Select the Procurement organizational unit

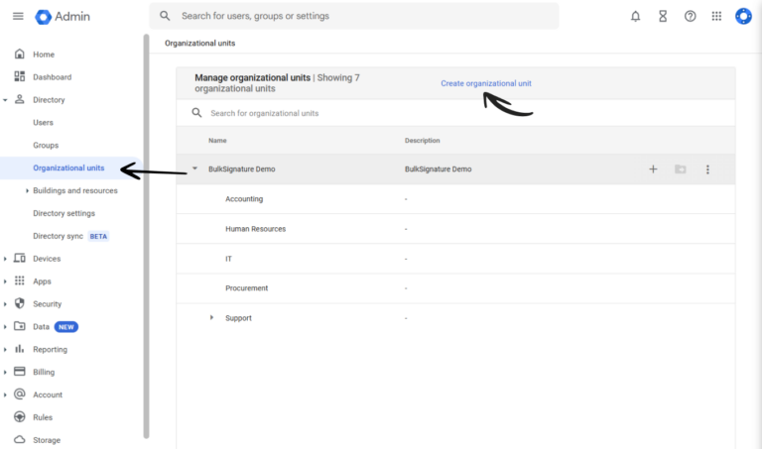246,288
